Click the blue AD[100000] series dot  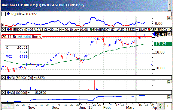[8, 92]
